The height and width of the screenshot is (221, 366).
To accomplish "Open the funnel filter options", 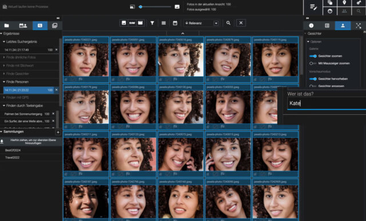I will (152, 23).
